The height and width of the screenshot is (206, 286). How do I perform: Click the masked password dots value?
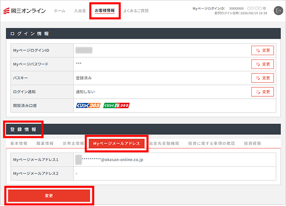[x=78, y=63]
